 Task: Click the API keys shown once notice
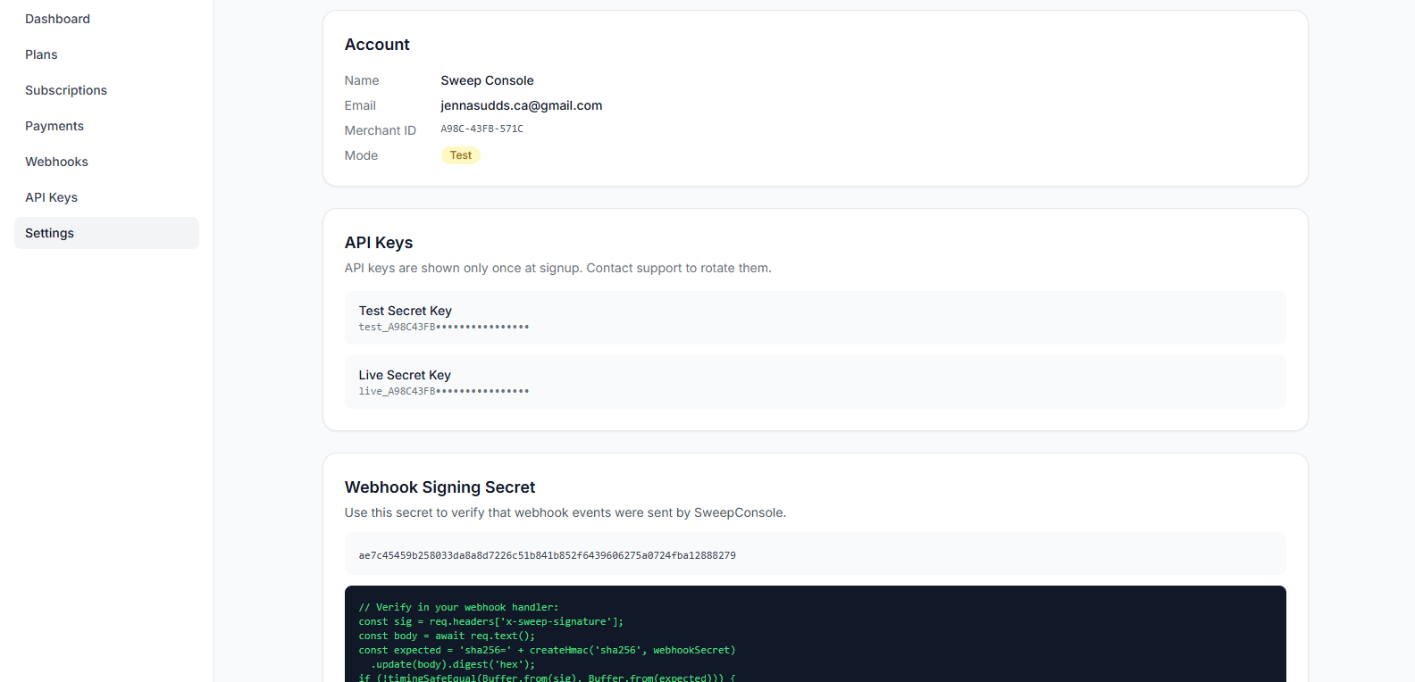pyautogui.click(x=558, y=268)
